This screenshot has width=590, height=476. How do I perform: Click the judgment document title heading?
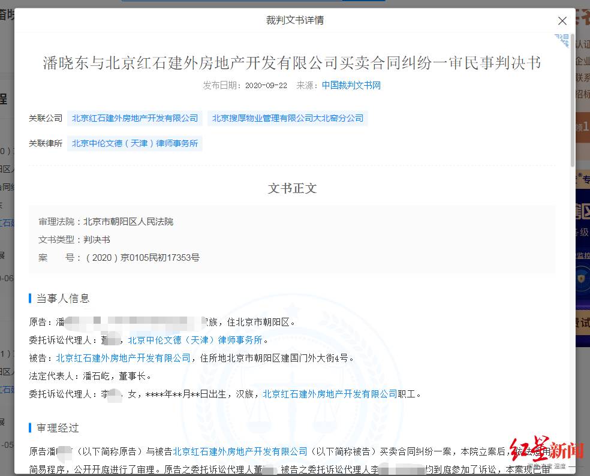coord(292,63)
